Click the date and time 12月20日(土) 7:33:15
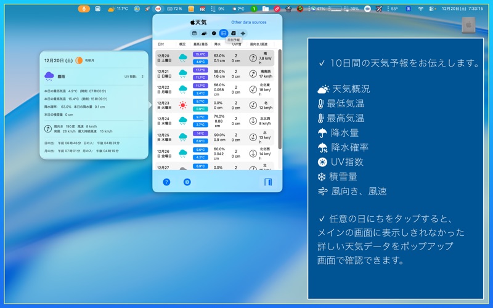Image resolution: width=493 pixels, height=308 pixels. tap(462, 9)
